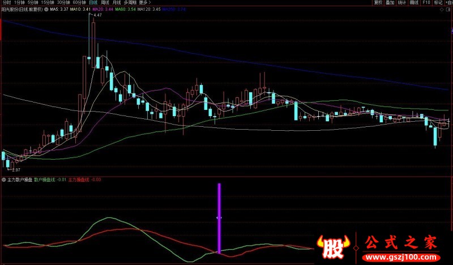Select the 5分钟 period tab
Screen dimensions: 453x265
[33, 2]
